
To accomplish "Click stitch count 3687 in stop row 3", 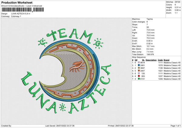I will 143,68.
